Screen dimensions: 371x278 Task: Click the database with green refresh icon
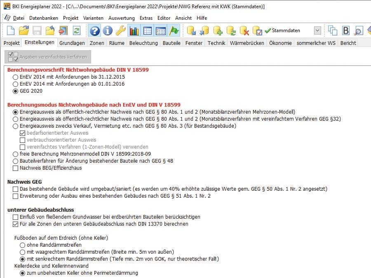pos(231,31)
